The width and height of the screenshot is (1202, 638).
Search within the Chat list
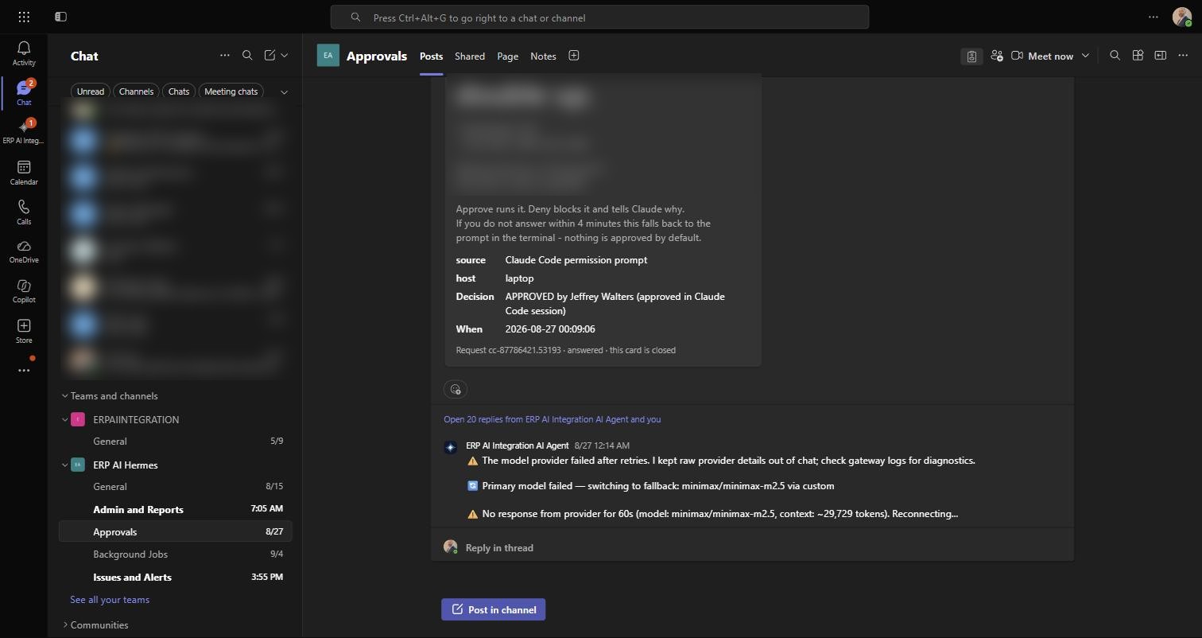point(247,55)
